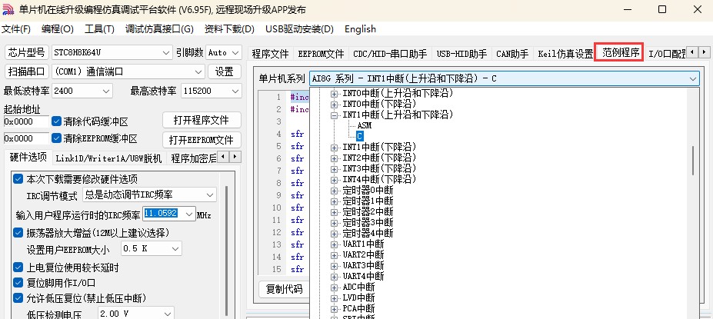The width and height of the screenshot is (713, 319).
Task: Select the LVD中断 tree entry
Action: tap(358, 298)
